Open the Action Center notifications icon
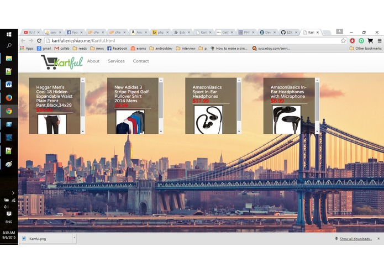This screenshot has width=384, height=273. pos(9,214)
